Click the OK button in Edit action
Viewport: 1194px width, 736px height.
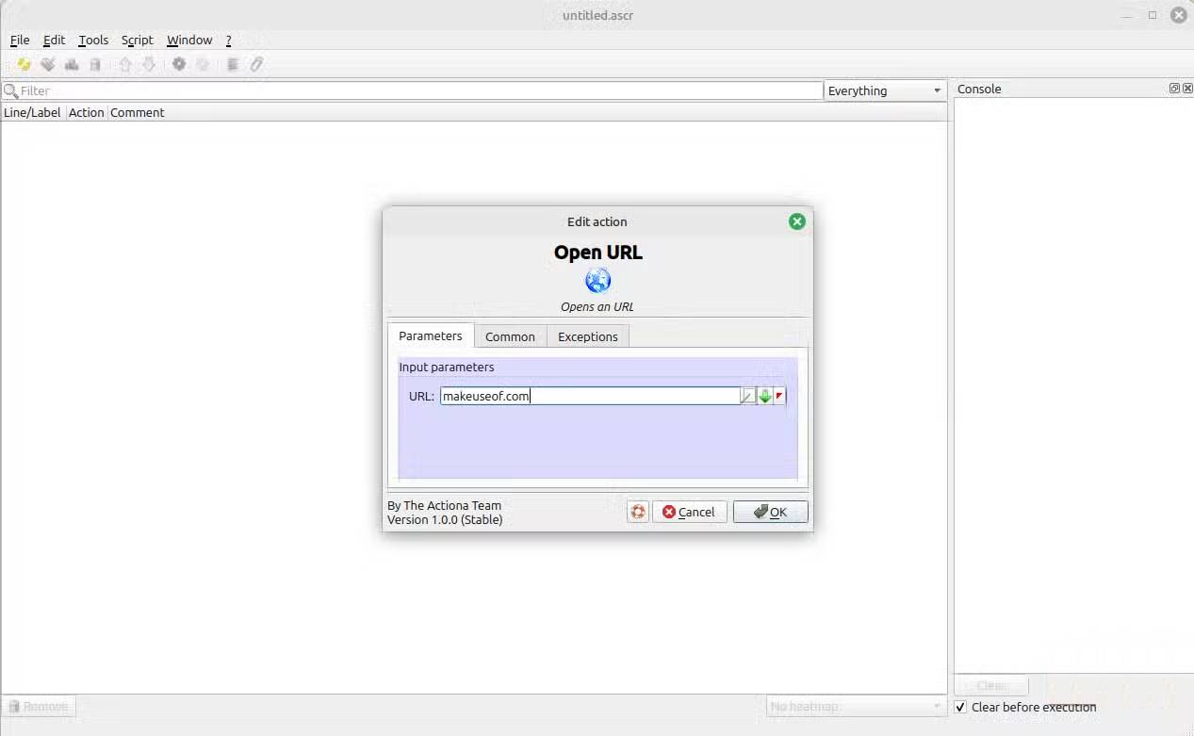pos(771,512)
